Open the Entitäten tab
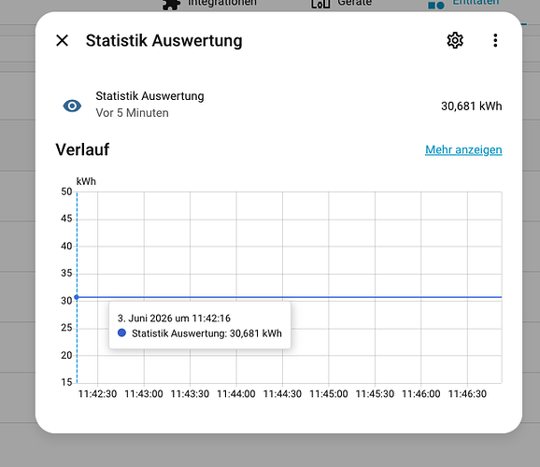The image size is (540, 467). 463,4
